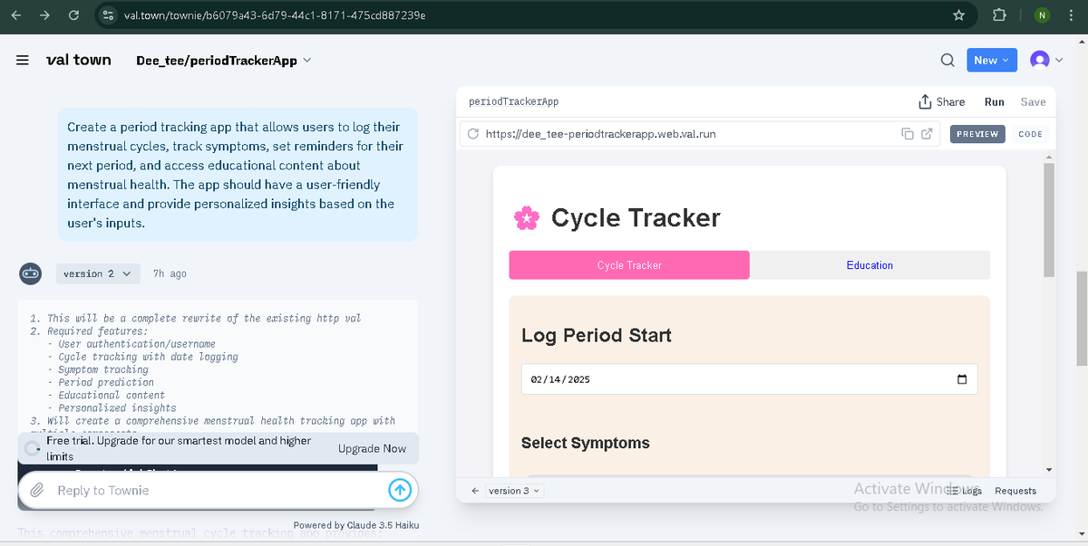Click the Save button

[1033, 102]
